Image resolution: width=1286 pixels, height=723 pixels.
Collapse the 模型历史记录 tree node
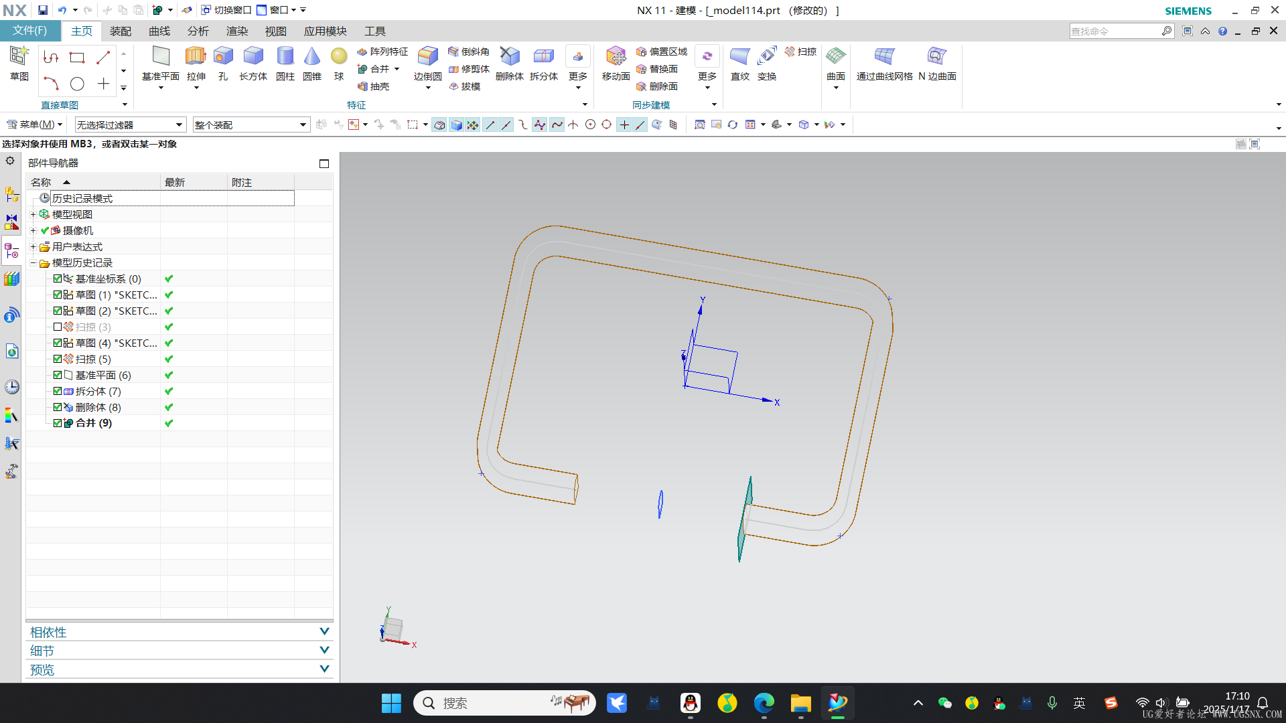[x=33, y=262]
